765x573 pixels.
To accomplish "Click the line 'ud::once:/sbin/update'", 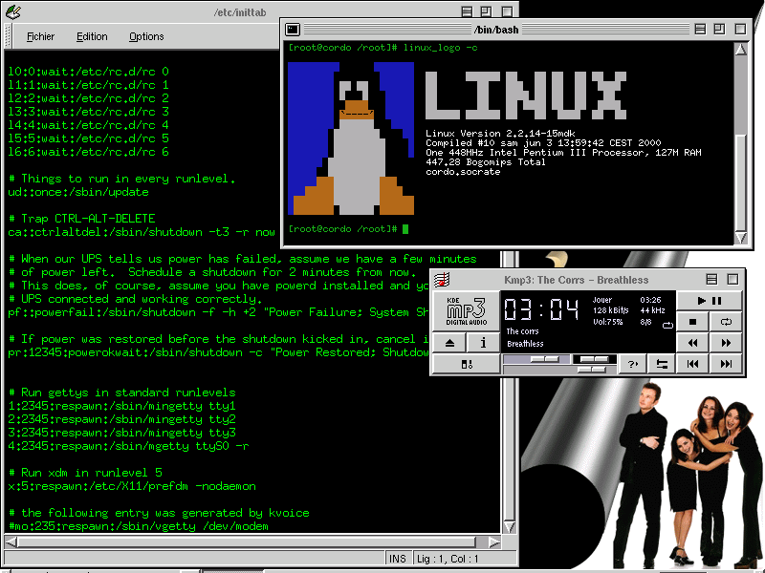I will [78, 192].
